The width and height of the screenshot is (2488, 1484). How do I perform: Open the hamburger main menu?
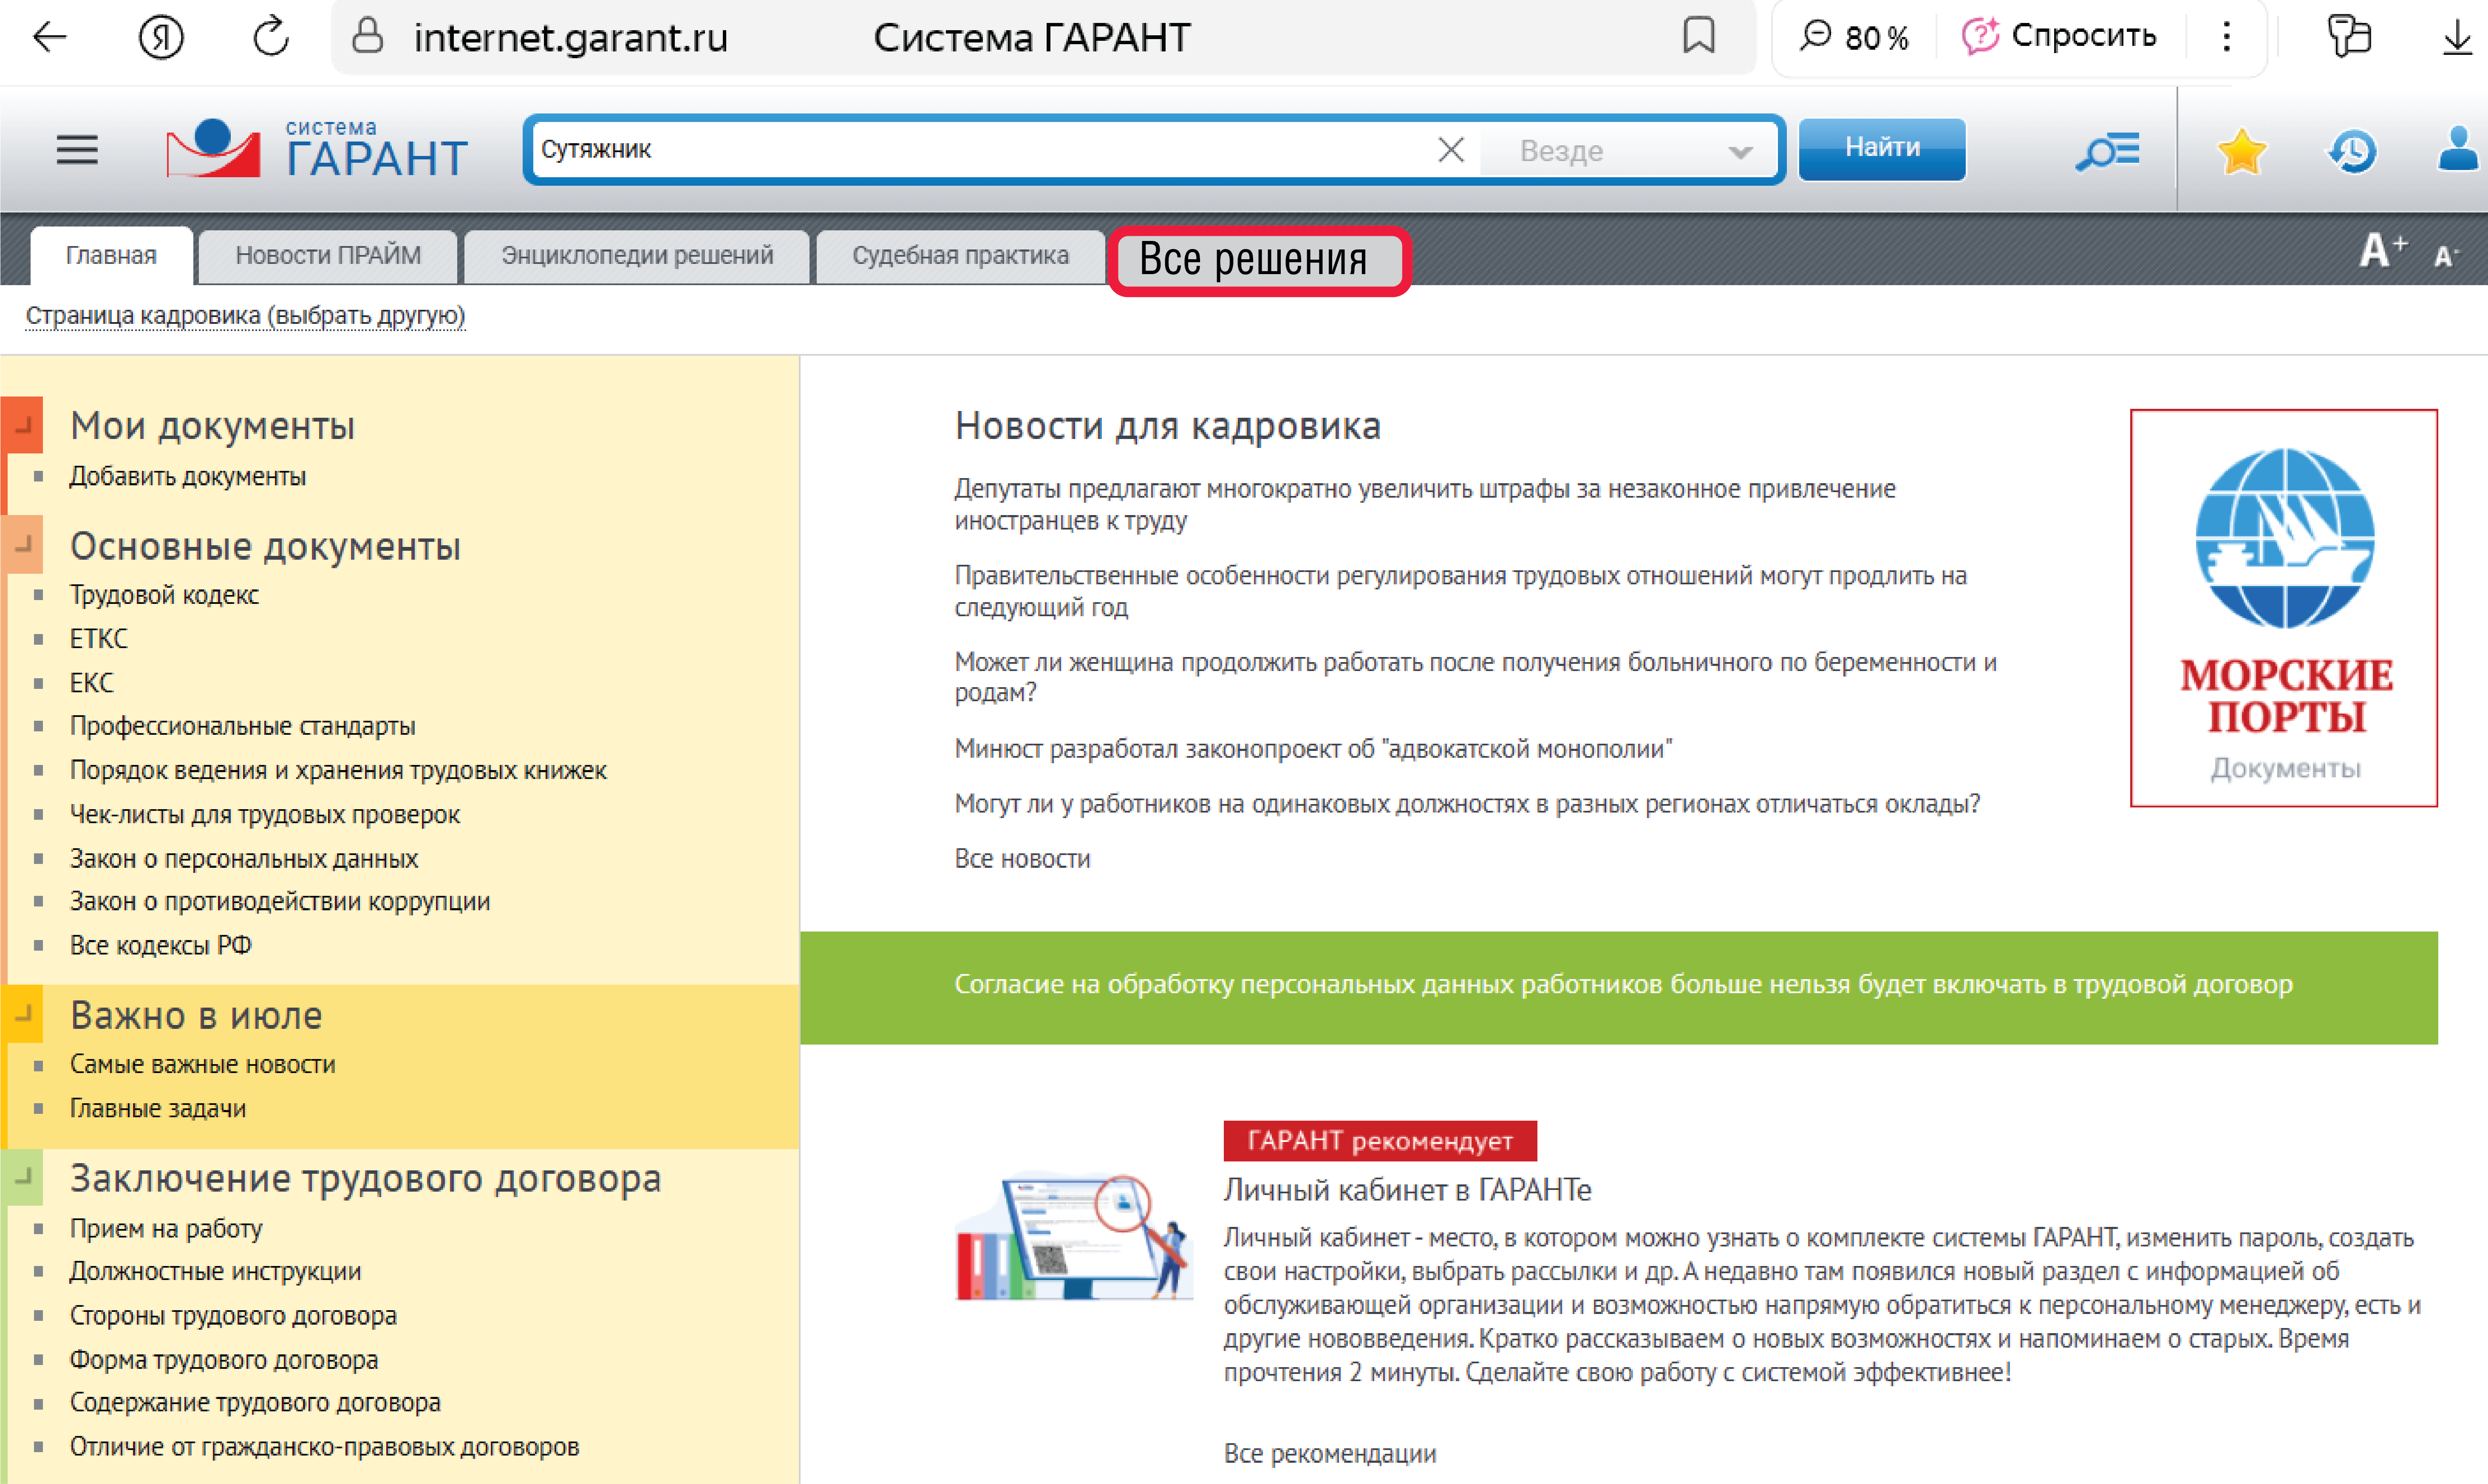[x=77, y=150]
